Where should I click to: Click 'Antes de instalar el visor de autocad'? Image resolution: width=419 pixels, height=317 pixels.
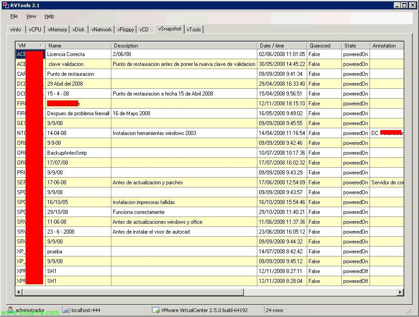(151, 232)
